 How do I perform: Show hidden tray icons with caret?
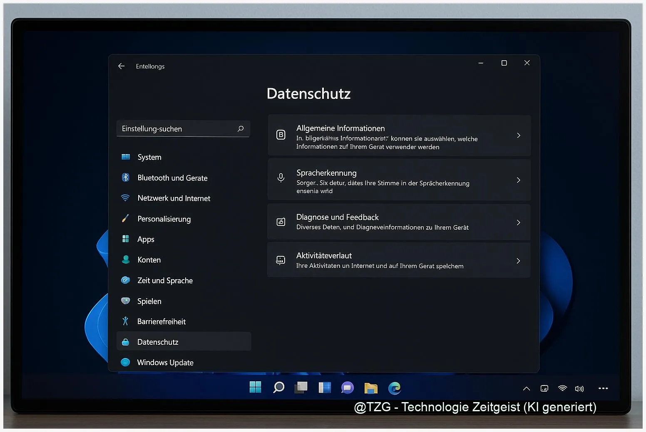click(x=526, y=389)
